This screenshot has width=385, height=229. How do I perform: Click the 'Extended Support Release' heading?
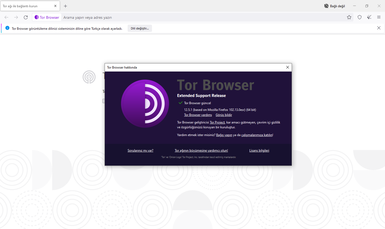(x=201, y=96)
